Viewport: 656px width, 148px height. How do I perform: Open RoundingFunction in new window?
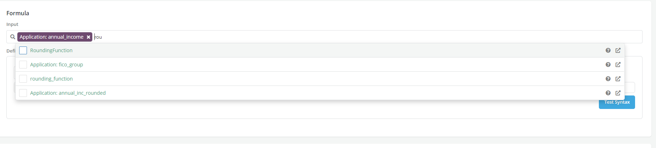(x=618, y=50)
